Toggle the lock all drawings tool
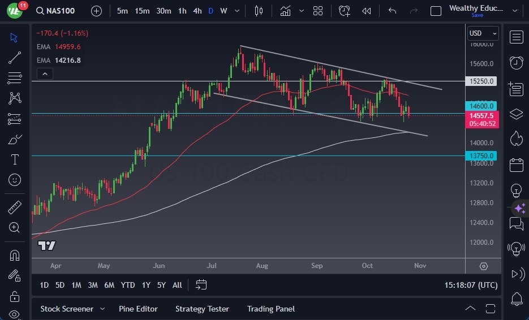Viewport: 529px width, 320px height. click(15, 296)
